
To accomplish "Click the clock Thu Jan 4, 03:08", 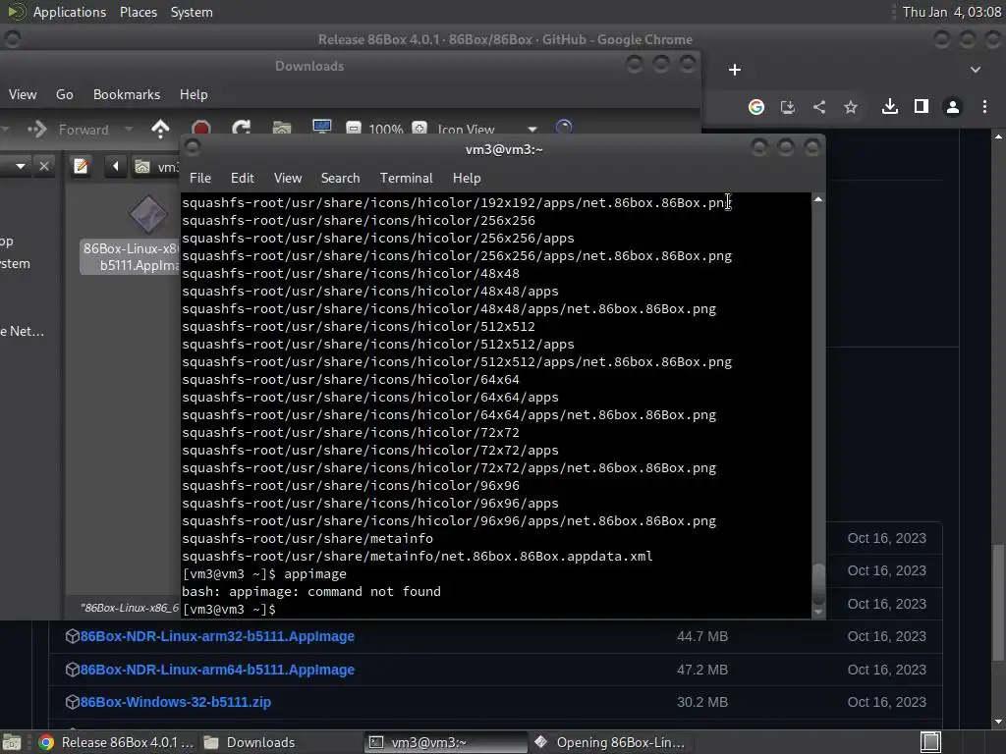I will (x=951, y=12).
